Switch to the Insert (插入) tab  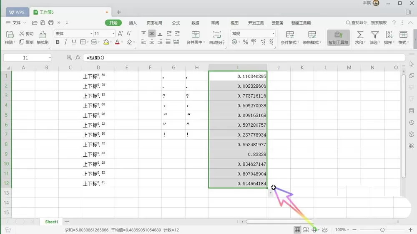pos(133,23)
